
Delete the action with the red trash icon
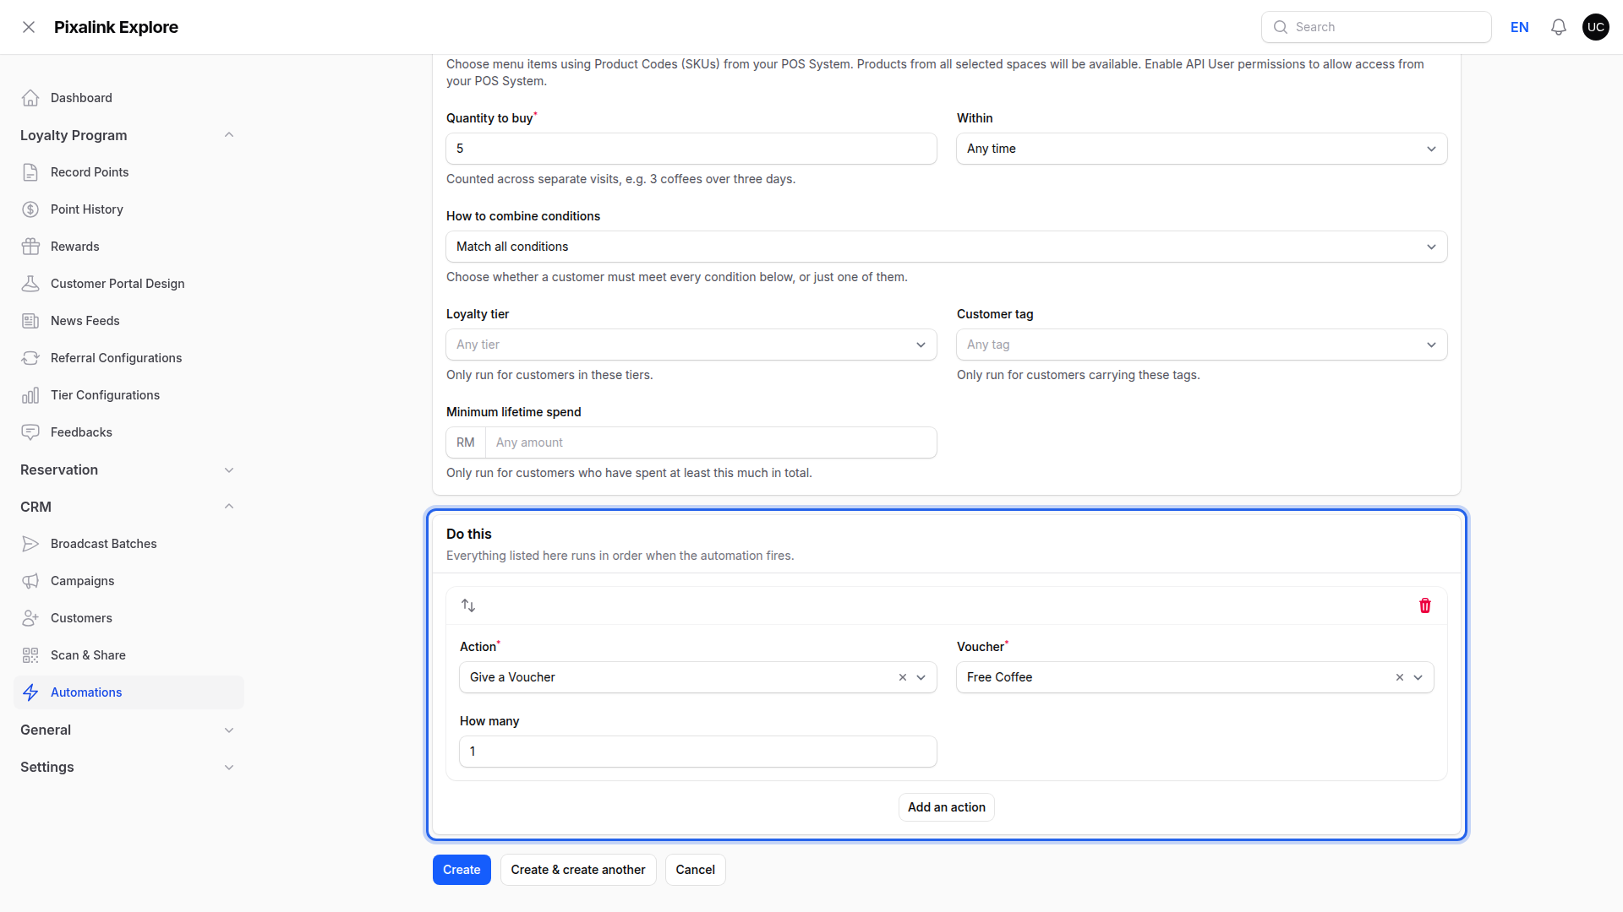point(1425,605)
